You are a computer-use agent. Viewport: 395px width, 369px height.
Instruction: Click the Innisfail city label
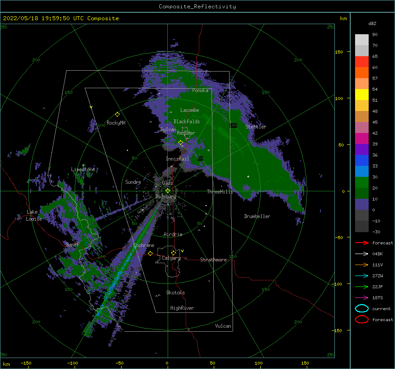coord(177,159)
